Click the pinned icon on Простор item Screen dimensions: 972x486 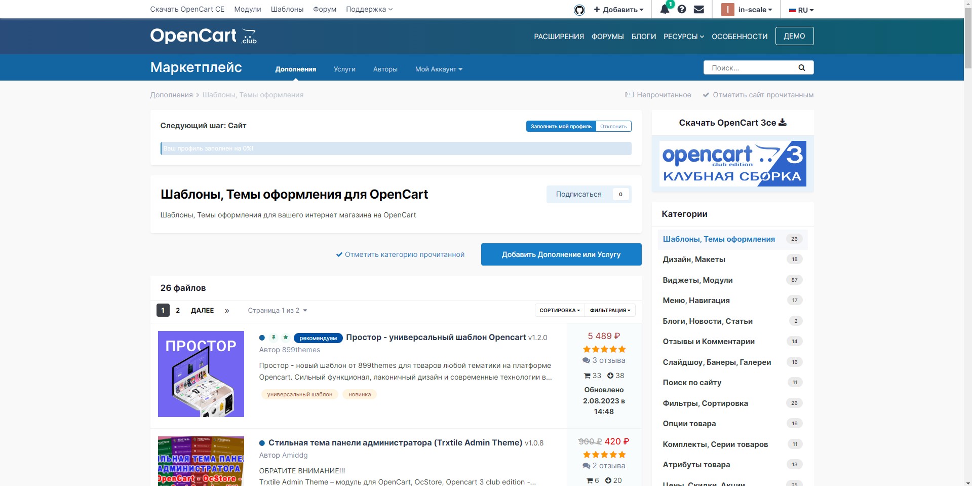[x=274, y=338]
